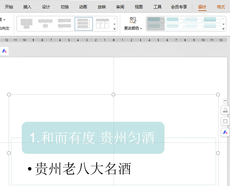230x186 pixels.
Task: Click the layout gallery down arrow
Action: click(x=115, y=24)
